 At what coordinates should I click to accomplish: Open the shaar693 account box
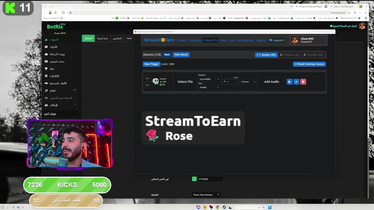click(308, 40)
